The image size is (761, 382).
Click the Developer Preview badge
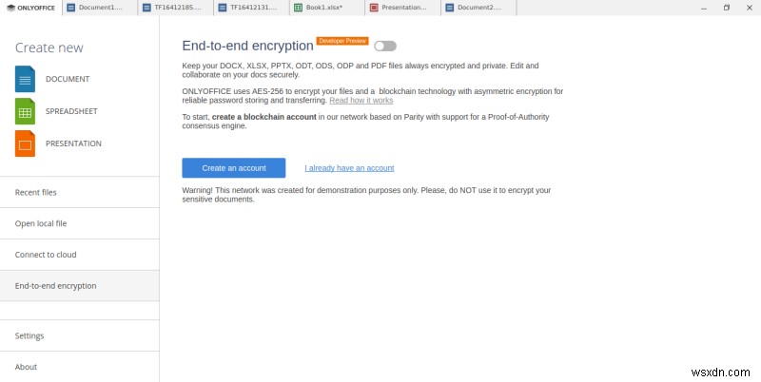(x=343, y=41)
